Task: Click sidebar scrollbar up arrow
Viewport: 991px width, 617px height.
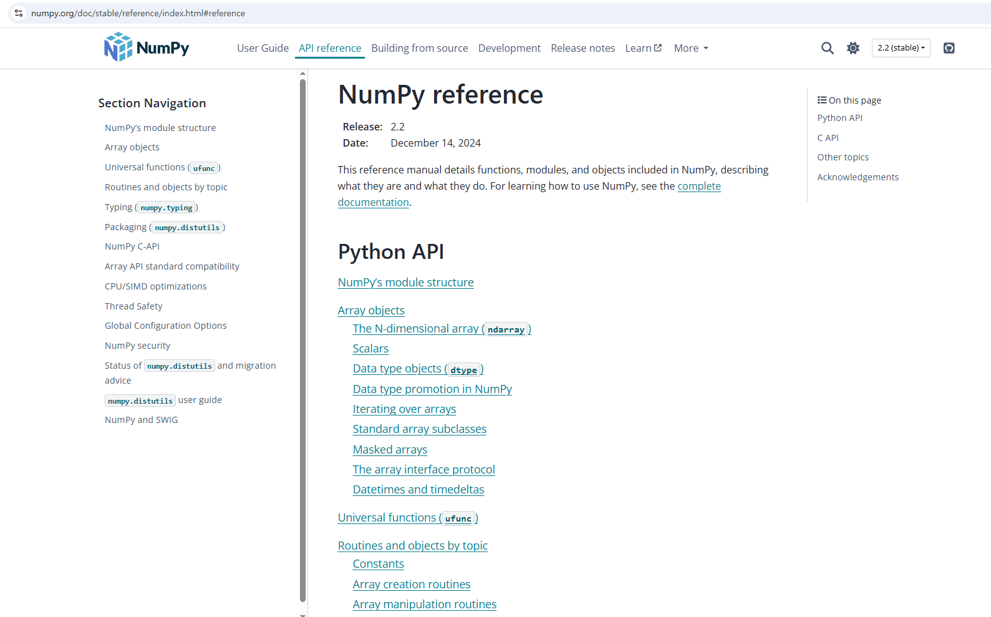Action: click(302, 74)
